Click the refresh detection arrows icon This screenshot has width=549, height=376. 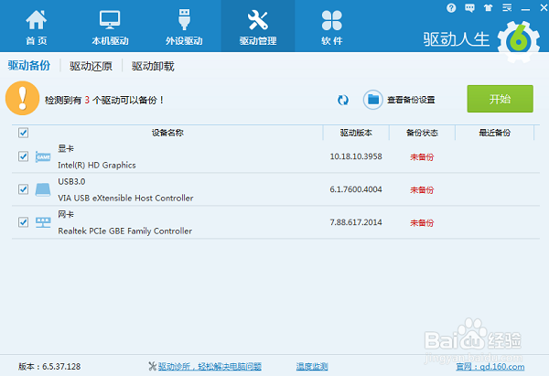coord(343,100)
